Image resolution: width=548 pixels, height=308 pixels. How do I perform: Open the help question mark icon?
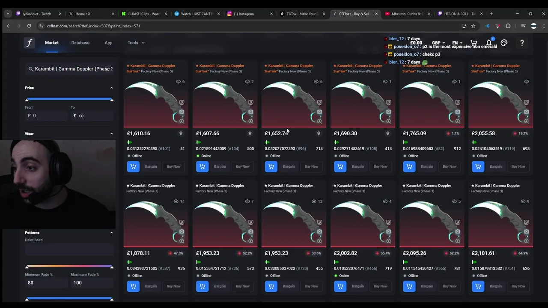pos(522,43)
